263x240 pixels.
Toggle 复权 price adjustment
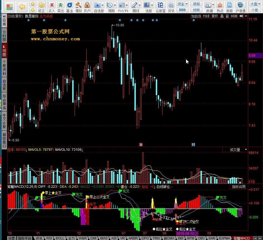point(215,16)
